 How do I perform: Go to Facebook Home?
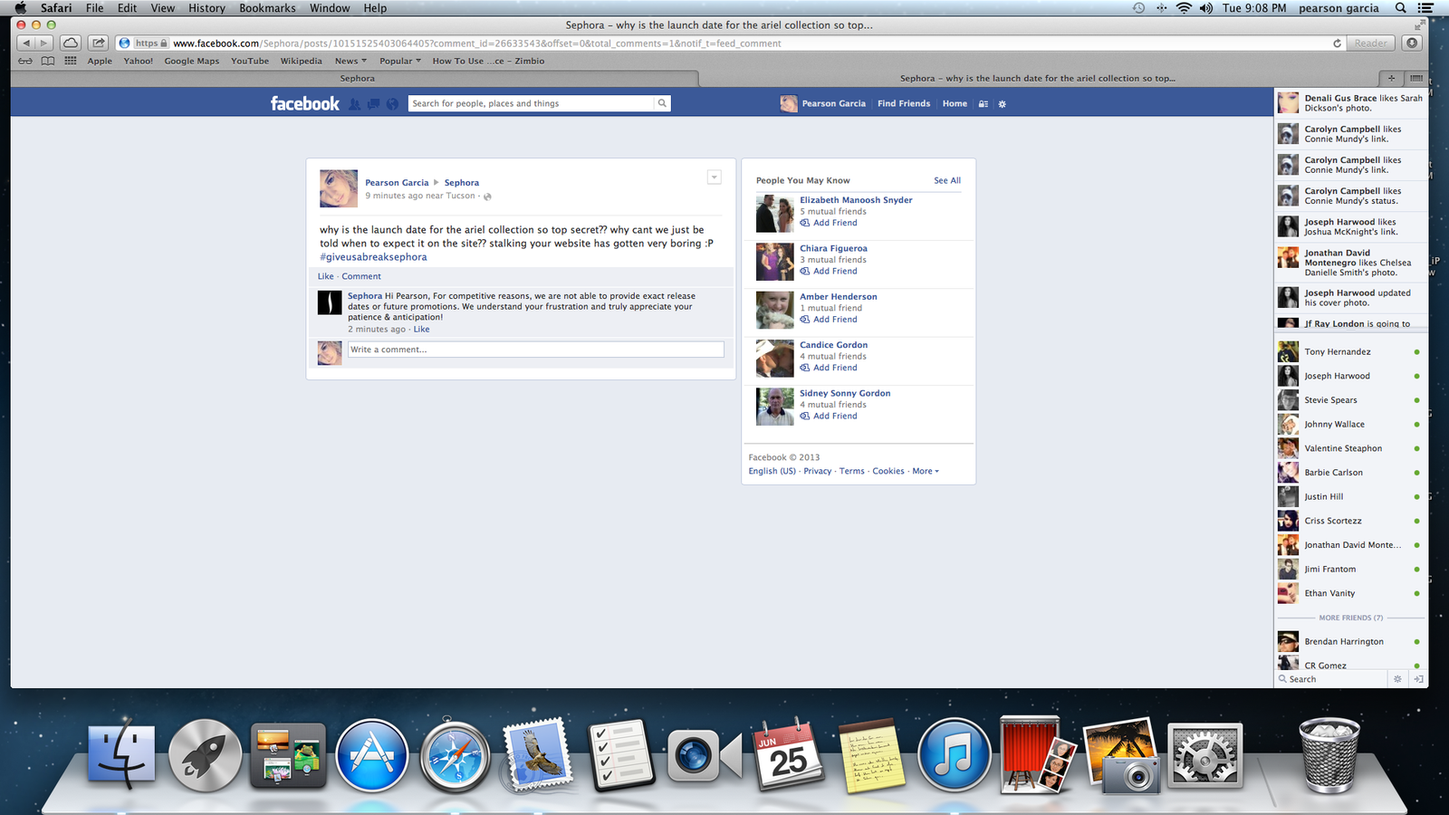pos(955,104)
